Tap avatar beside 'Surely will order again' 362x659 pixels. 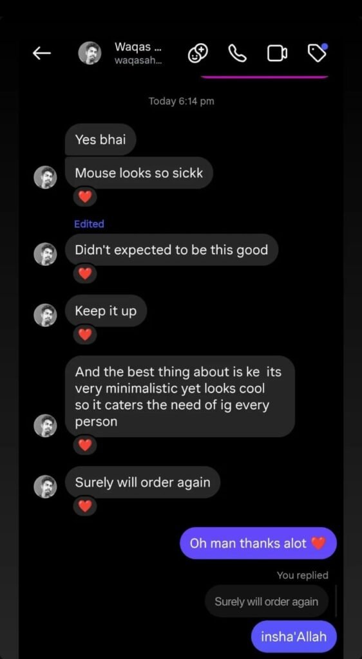pyautogui.click(x=45, y=487)
